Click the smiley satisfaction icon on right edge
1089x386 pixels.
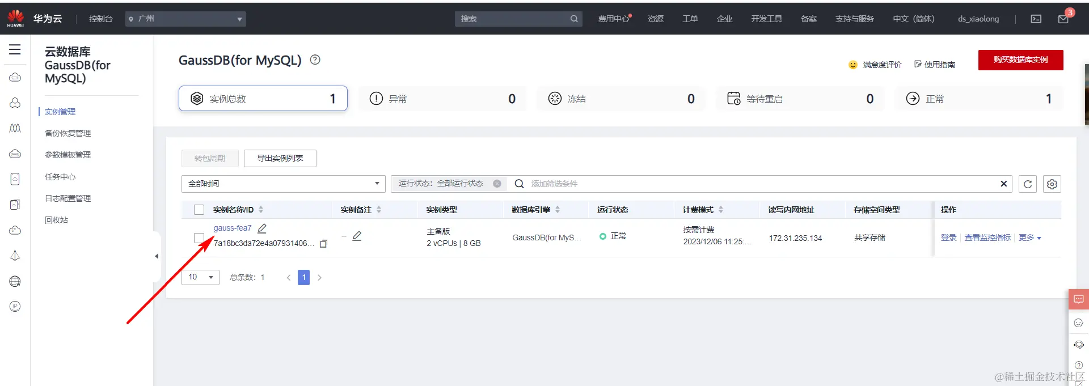pos(1078,323)
